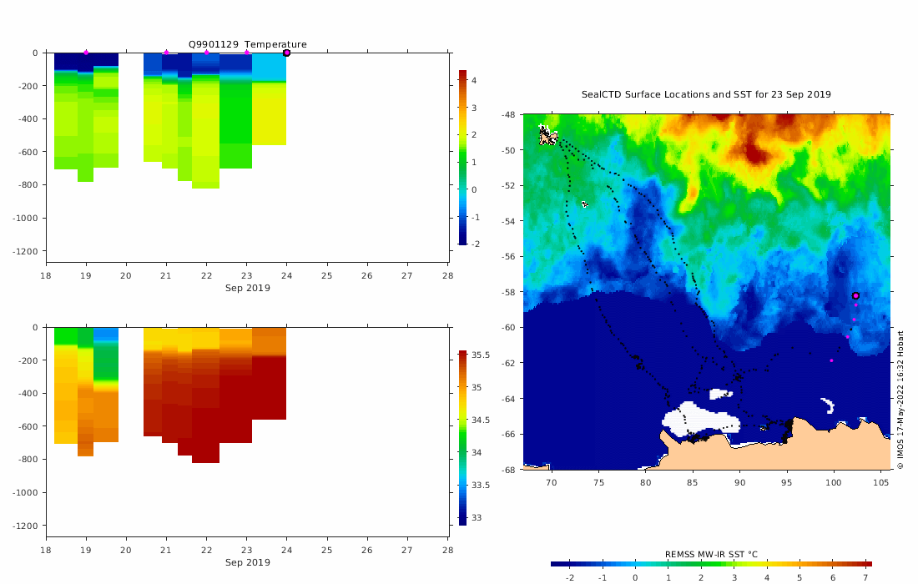Click the black-circled magenta marker at day 24
The height and width of the screenshot is (584, 918).
[286, 53]
